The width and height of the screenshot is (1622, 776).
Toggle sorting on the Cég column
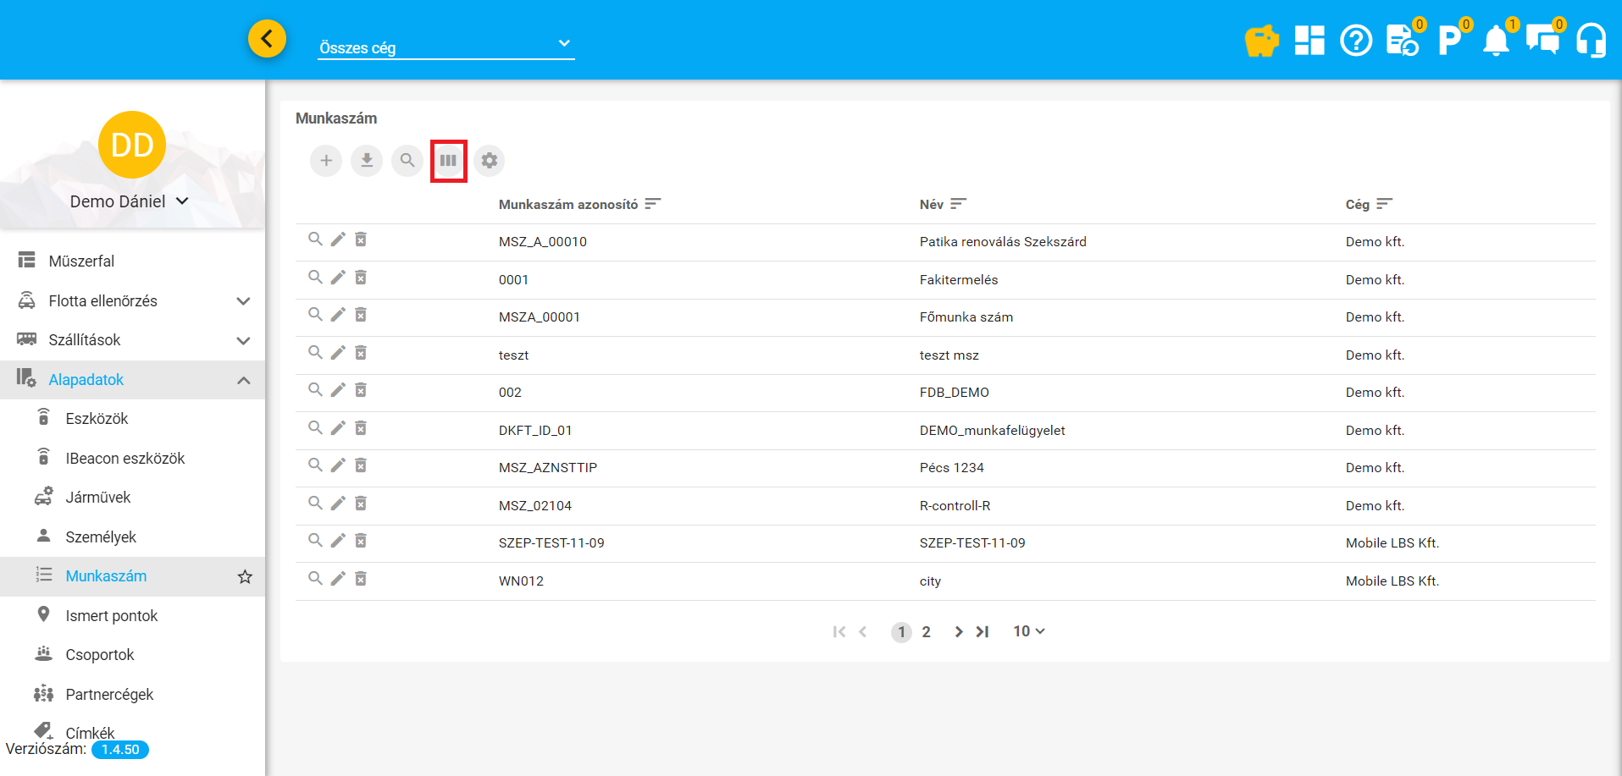(1384, 204)
